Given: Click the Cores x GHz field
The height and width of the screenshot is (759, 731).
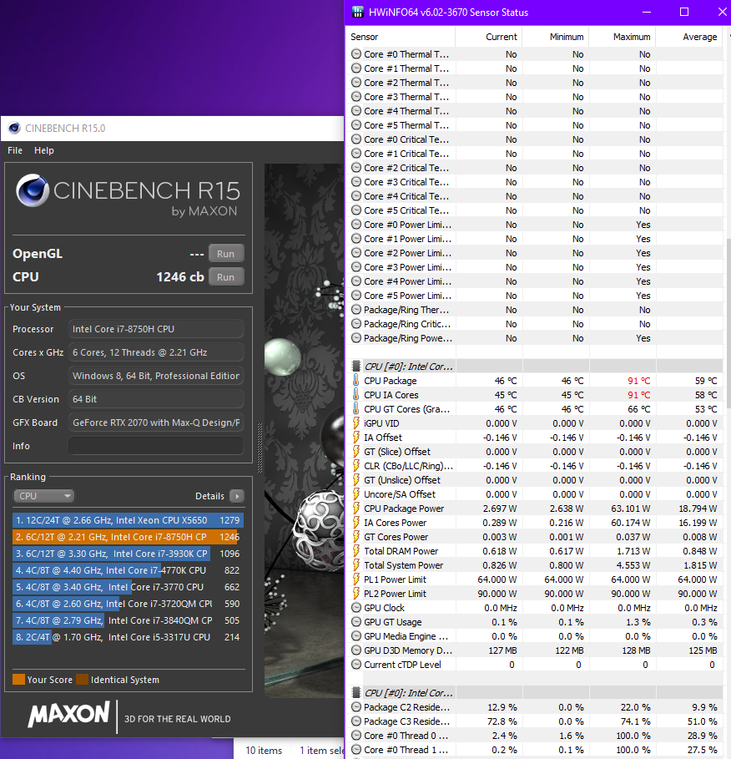Looking at the screenshot, I should 156,352.
